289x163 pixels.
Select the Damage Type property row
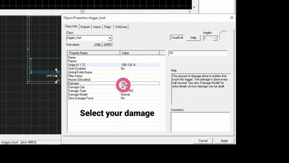(113, 91)
